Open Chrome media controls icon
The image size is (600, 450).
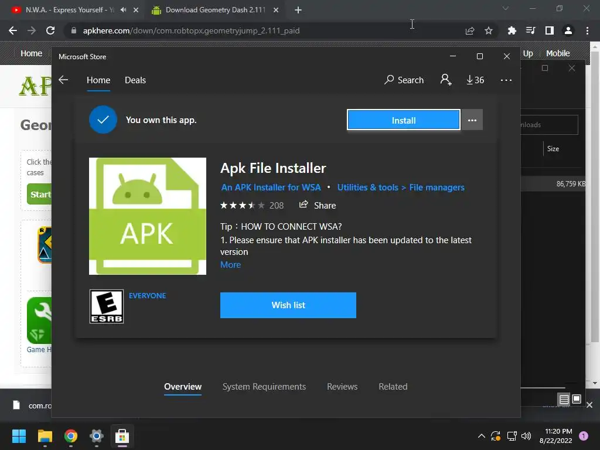point(530,30)
